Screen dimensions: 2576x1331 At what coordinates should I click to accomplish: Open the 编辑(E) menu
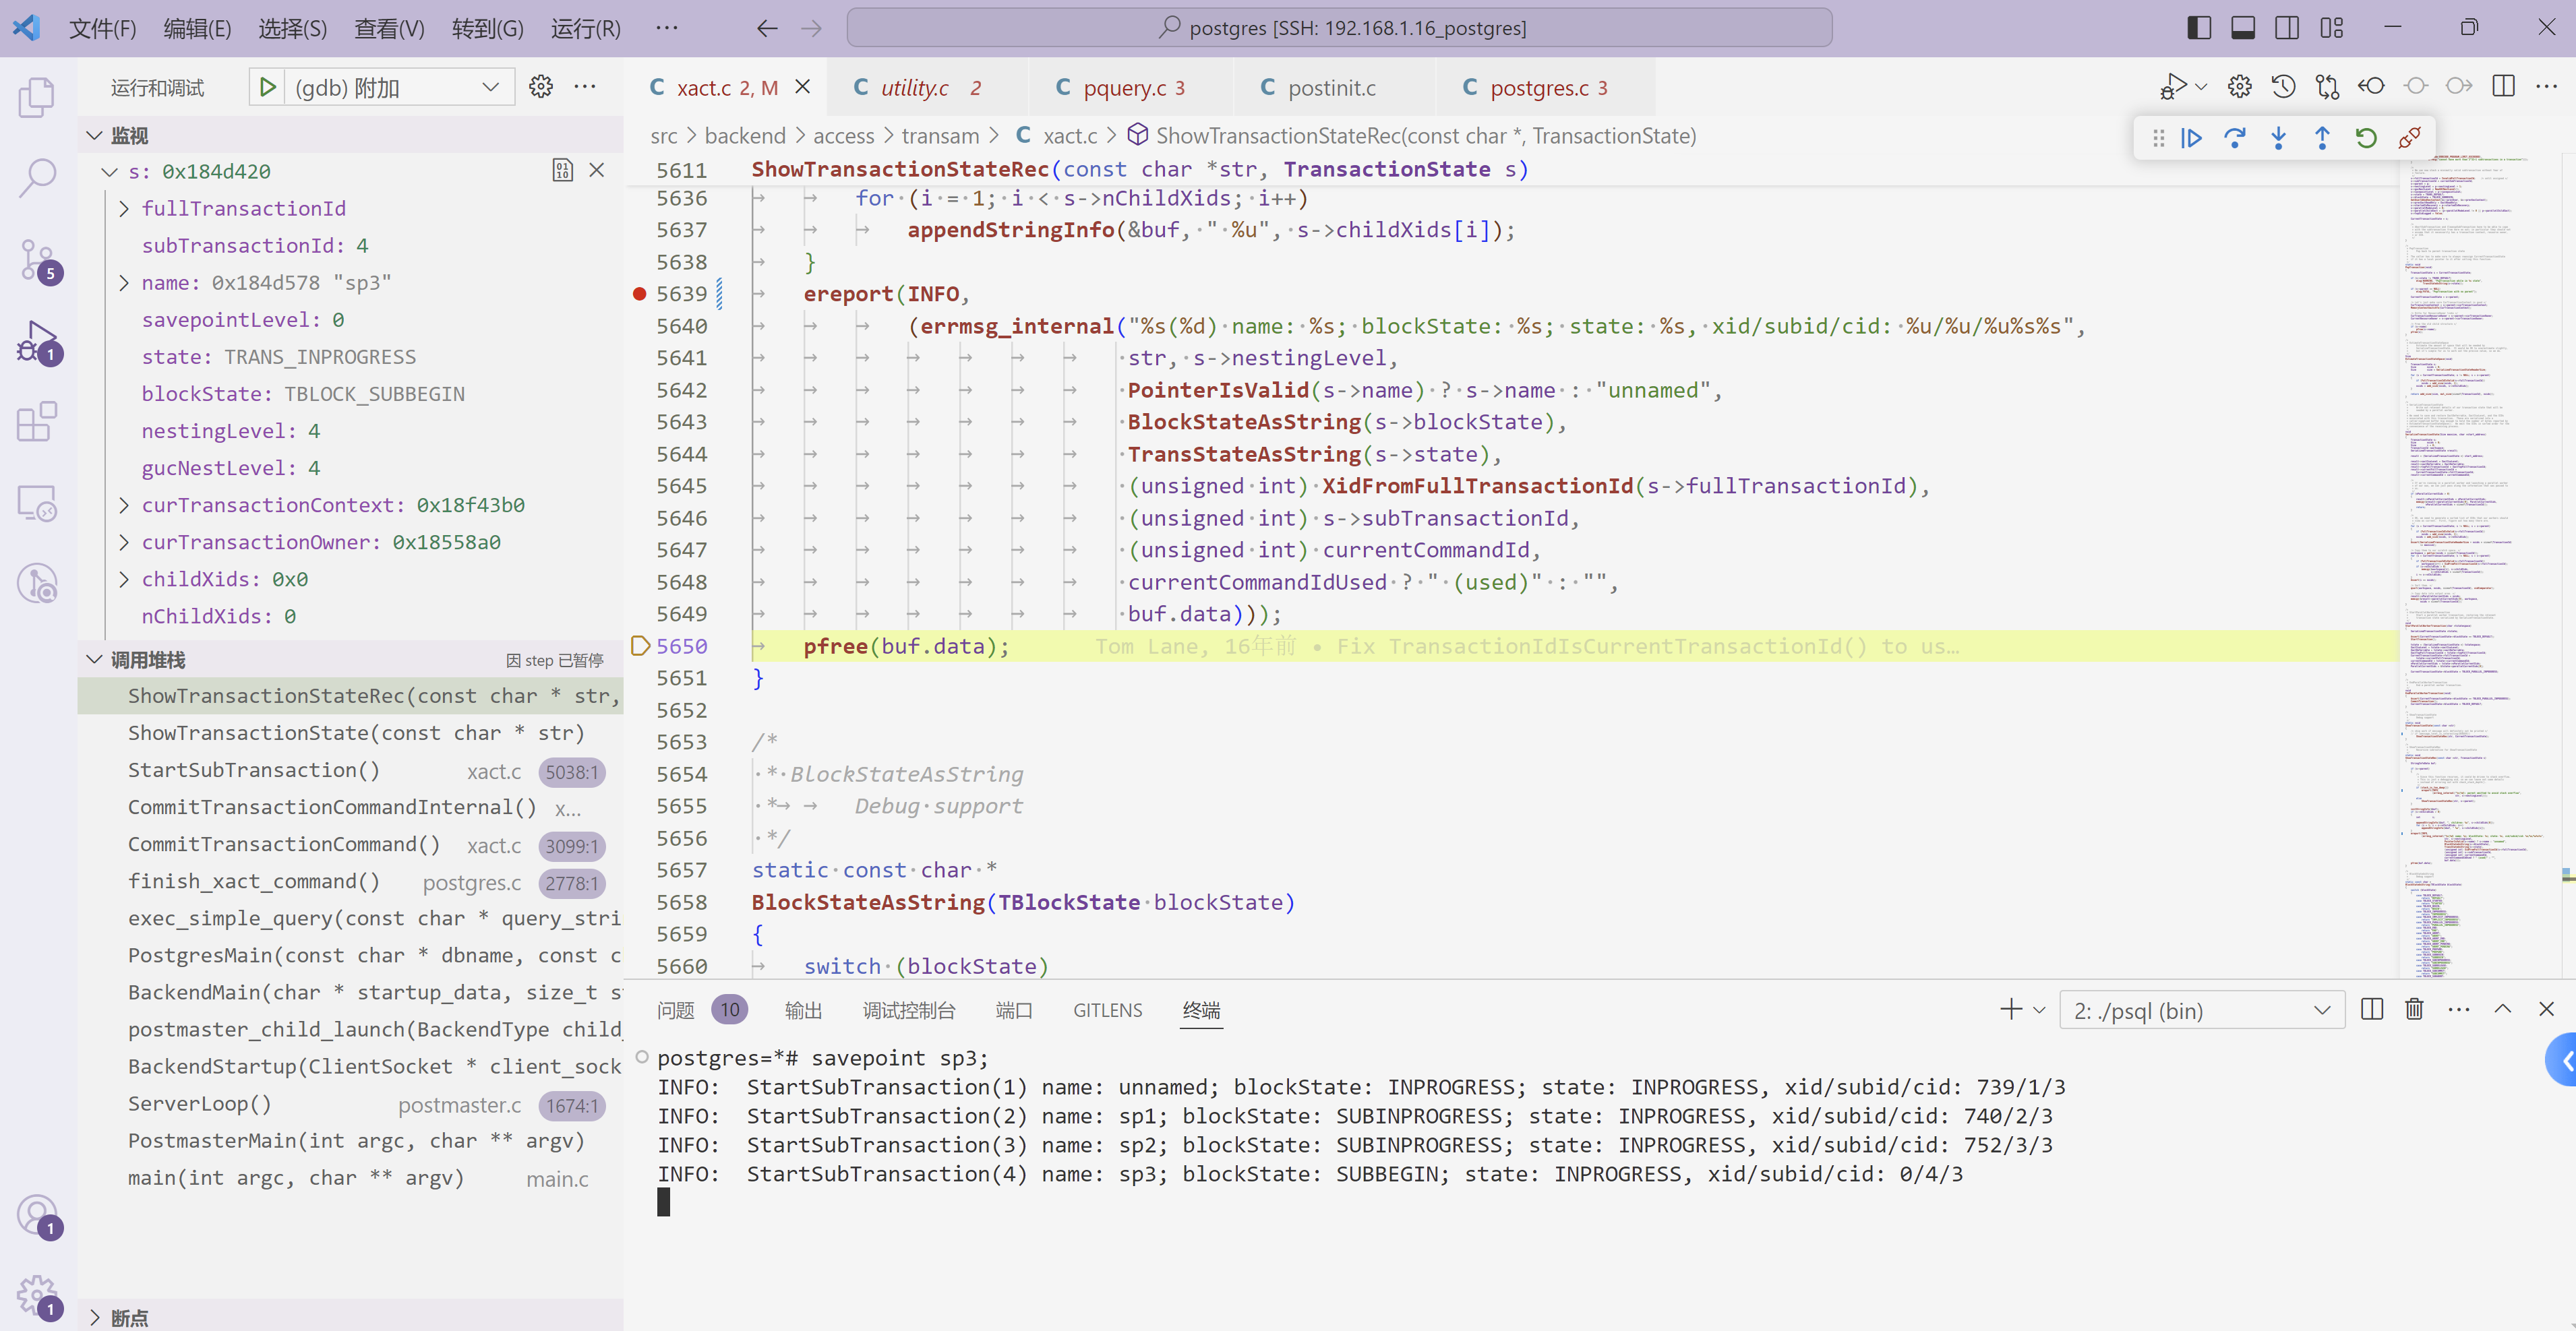(x=197, y=28)
